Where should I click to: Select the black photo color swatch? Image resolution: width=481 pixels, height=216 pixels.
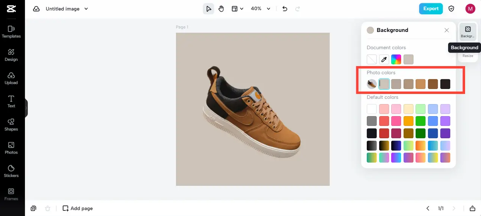[445, 84]
